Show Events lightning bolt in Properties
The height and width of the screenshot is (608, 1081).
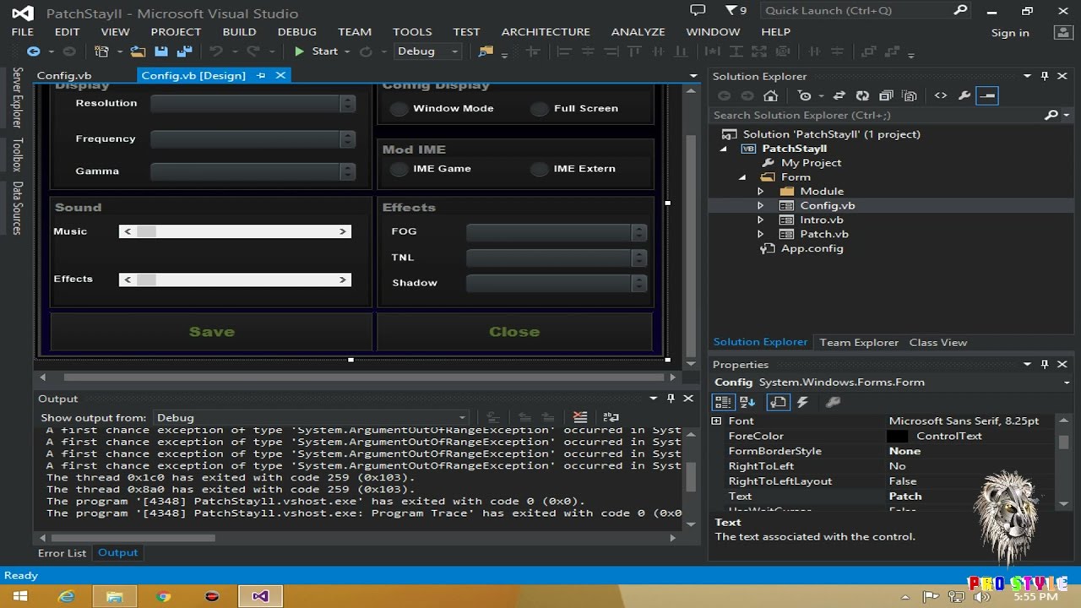(x=802, y=403)
